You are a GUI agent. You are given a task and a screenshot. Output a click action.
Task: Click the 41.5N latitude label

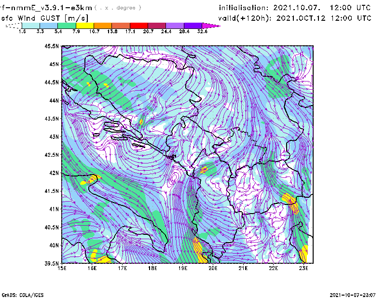click(x=52, y=191)
